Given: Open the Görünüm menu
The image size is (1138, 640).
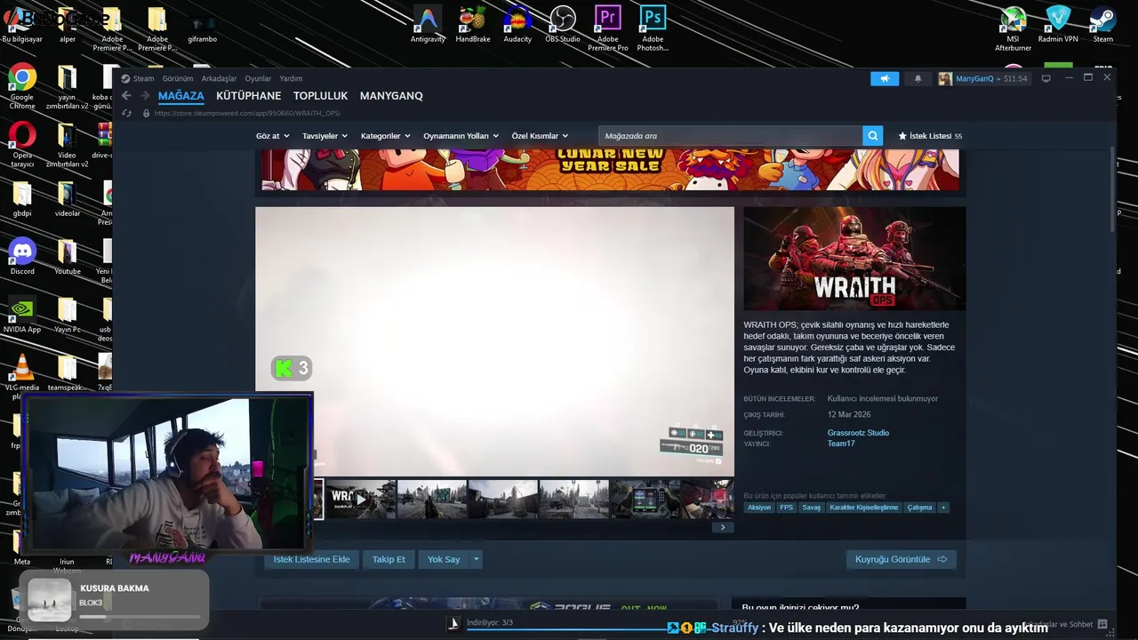Looking at the screenshot, I should pos(178,78).
